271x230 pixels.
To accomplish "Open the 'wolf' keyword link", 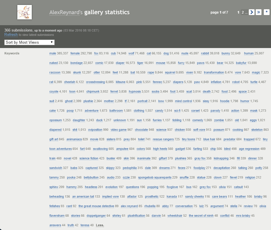I will 131,53.
